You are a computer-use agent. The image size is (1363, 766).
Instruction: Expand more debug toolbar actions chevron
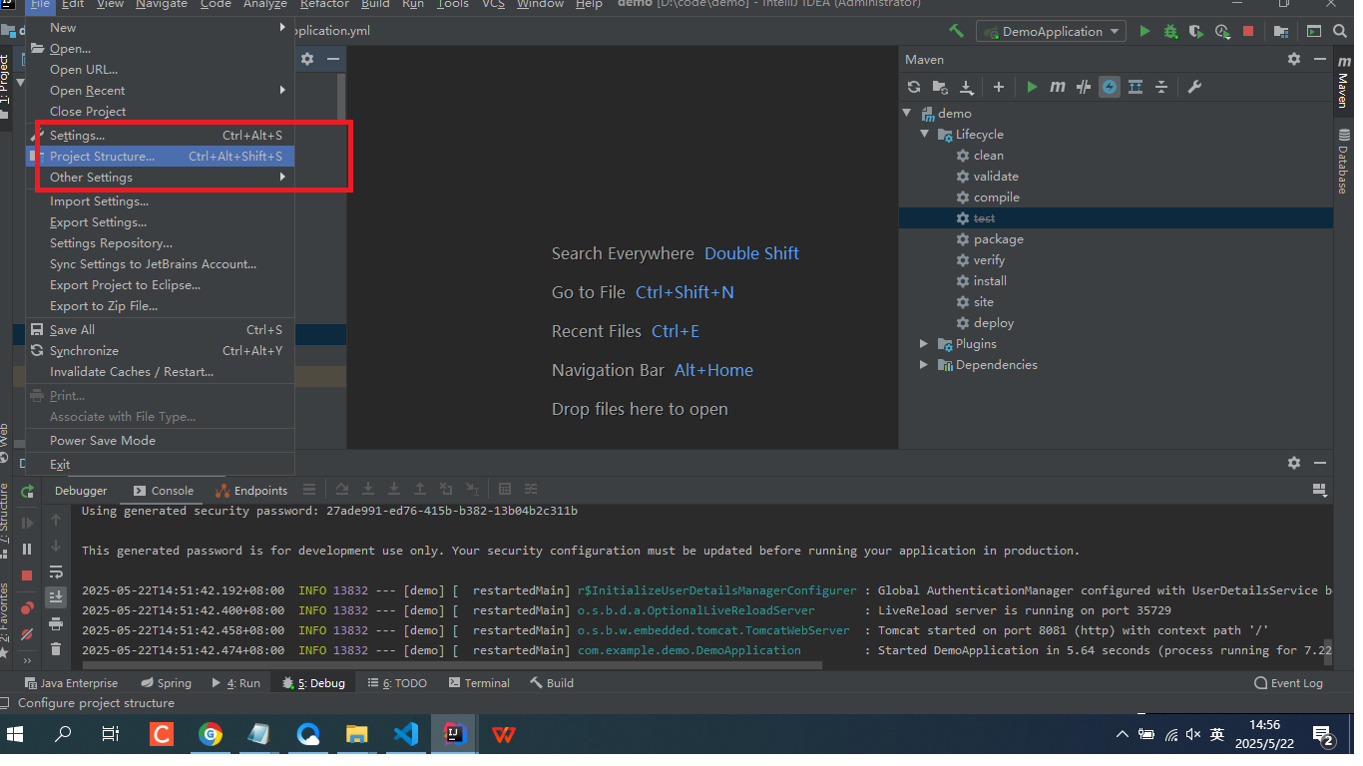(27, 660)
